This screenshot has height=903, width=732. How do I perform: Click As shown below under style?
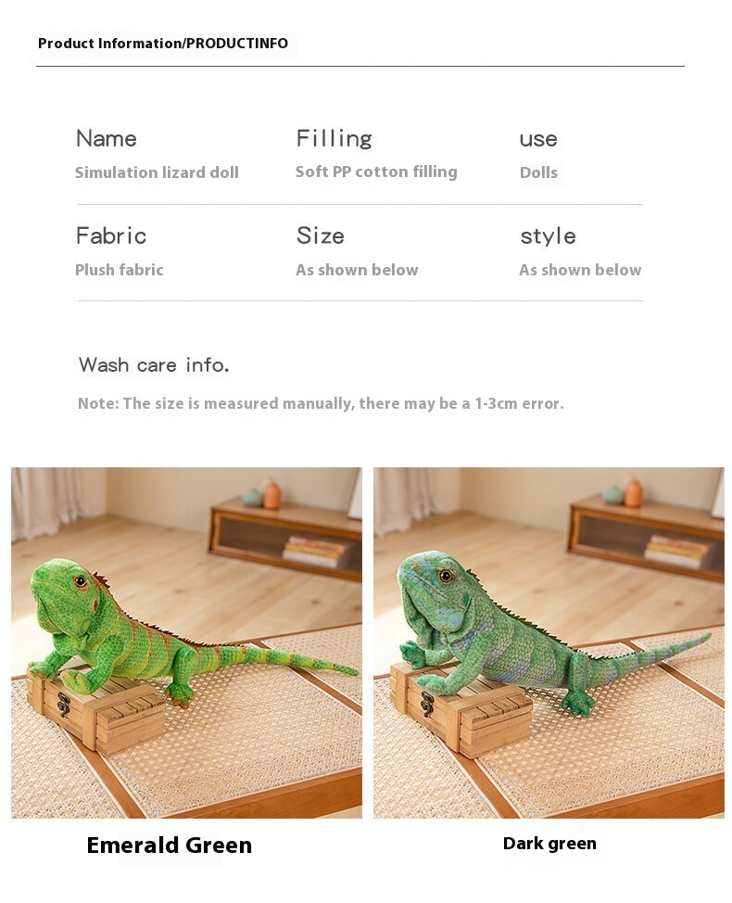click(580, 270)
